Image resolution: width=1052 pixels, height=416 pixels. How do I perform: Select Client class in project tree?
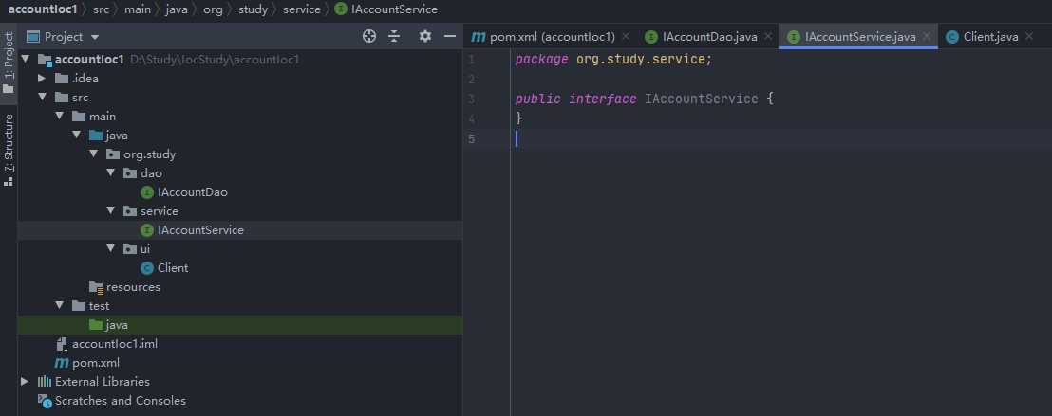[173, 268]
